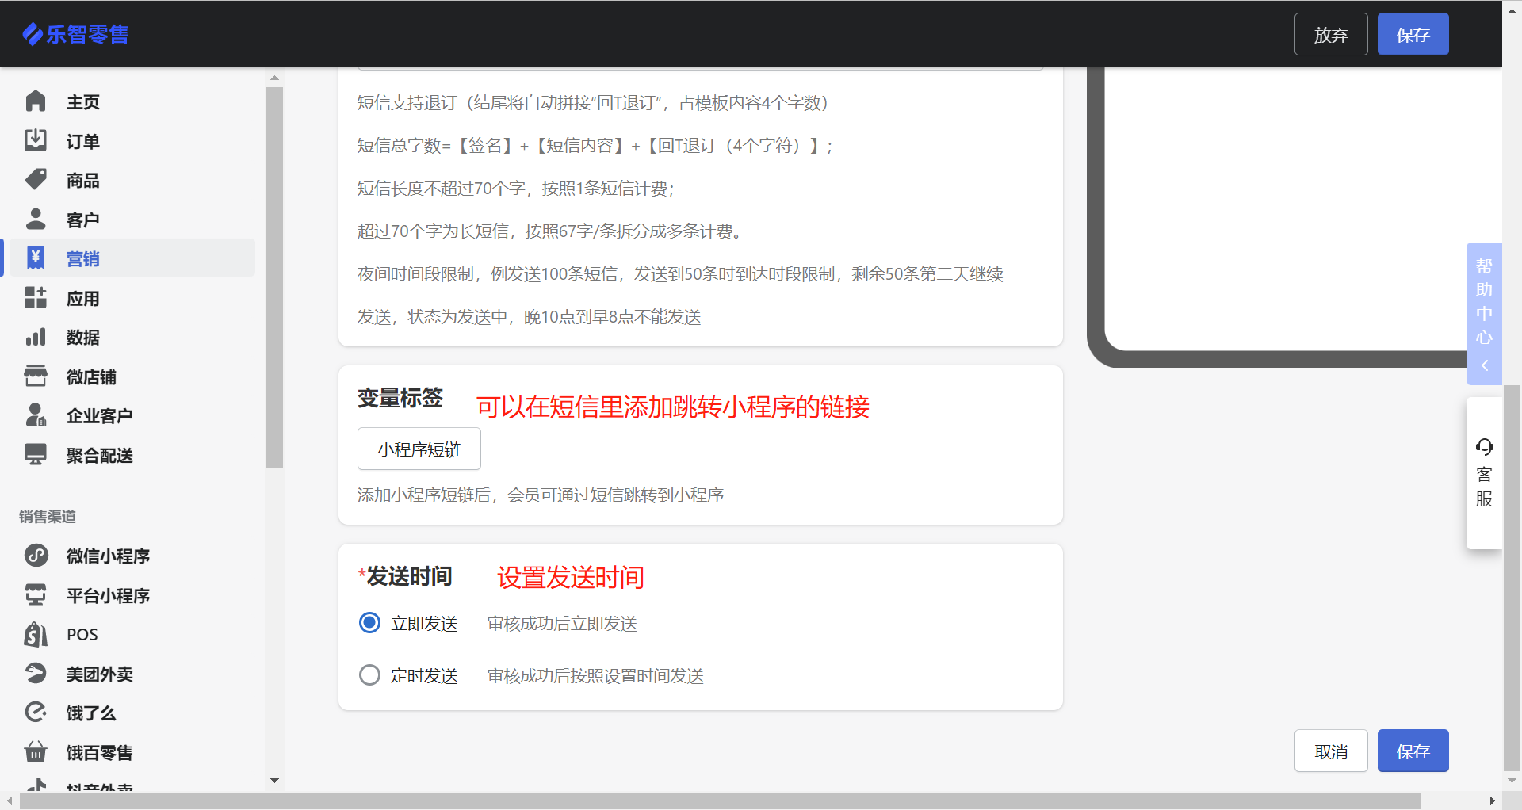The image size is (1522, 810).
Task: Go to 客户 in the sidebar
Action: click(83, 220)
